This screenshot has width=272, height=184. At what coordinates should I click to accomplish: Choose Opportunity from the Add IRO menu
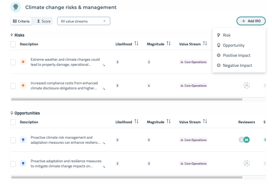[234, 45]
